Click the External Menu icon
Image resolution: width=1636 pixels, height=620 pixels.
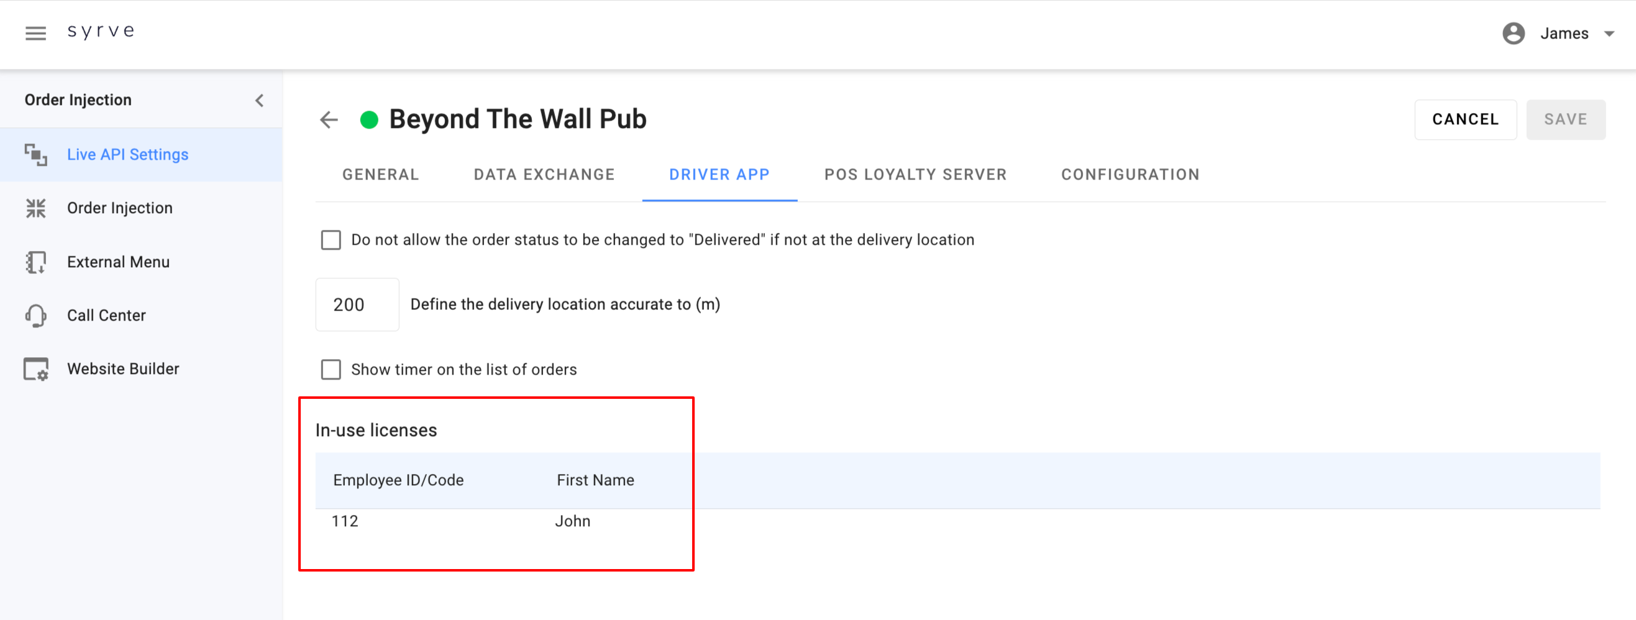(35, 262)
